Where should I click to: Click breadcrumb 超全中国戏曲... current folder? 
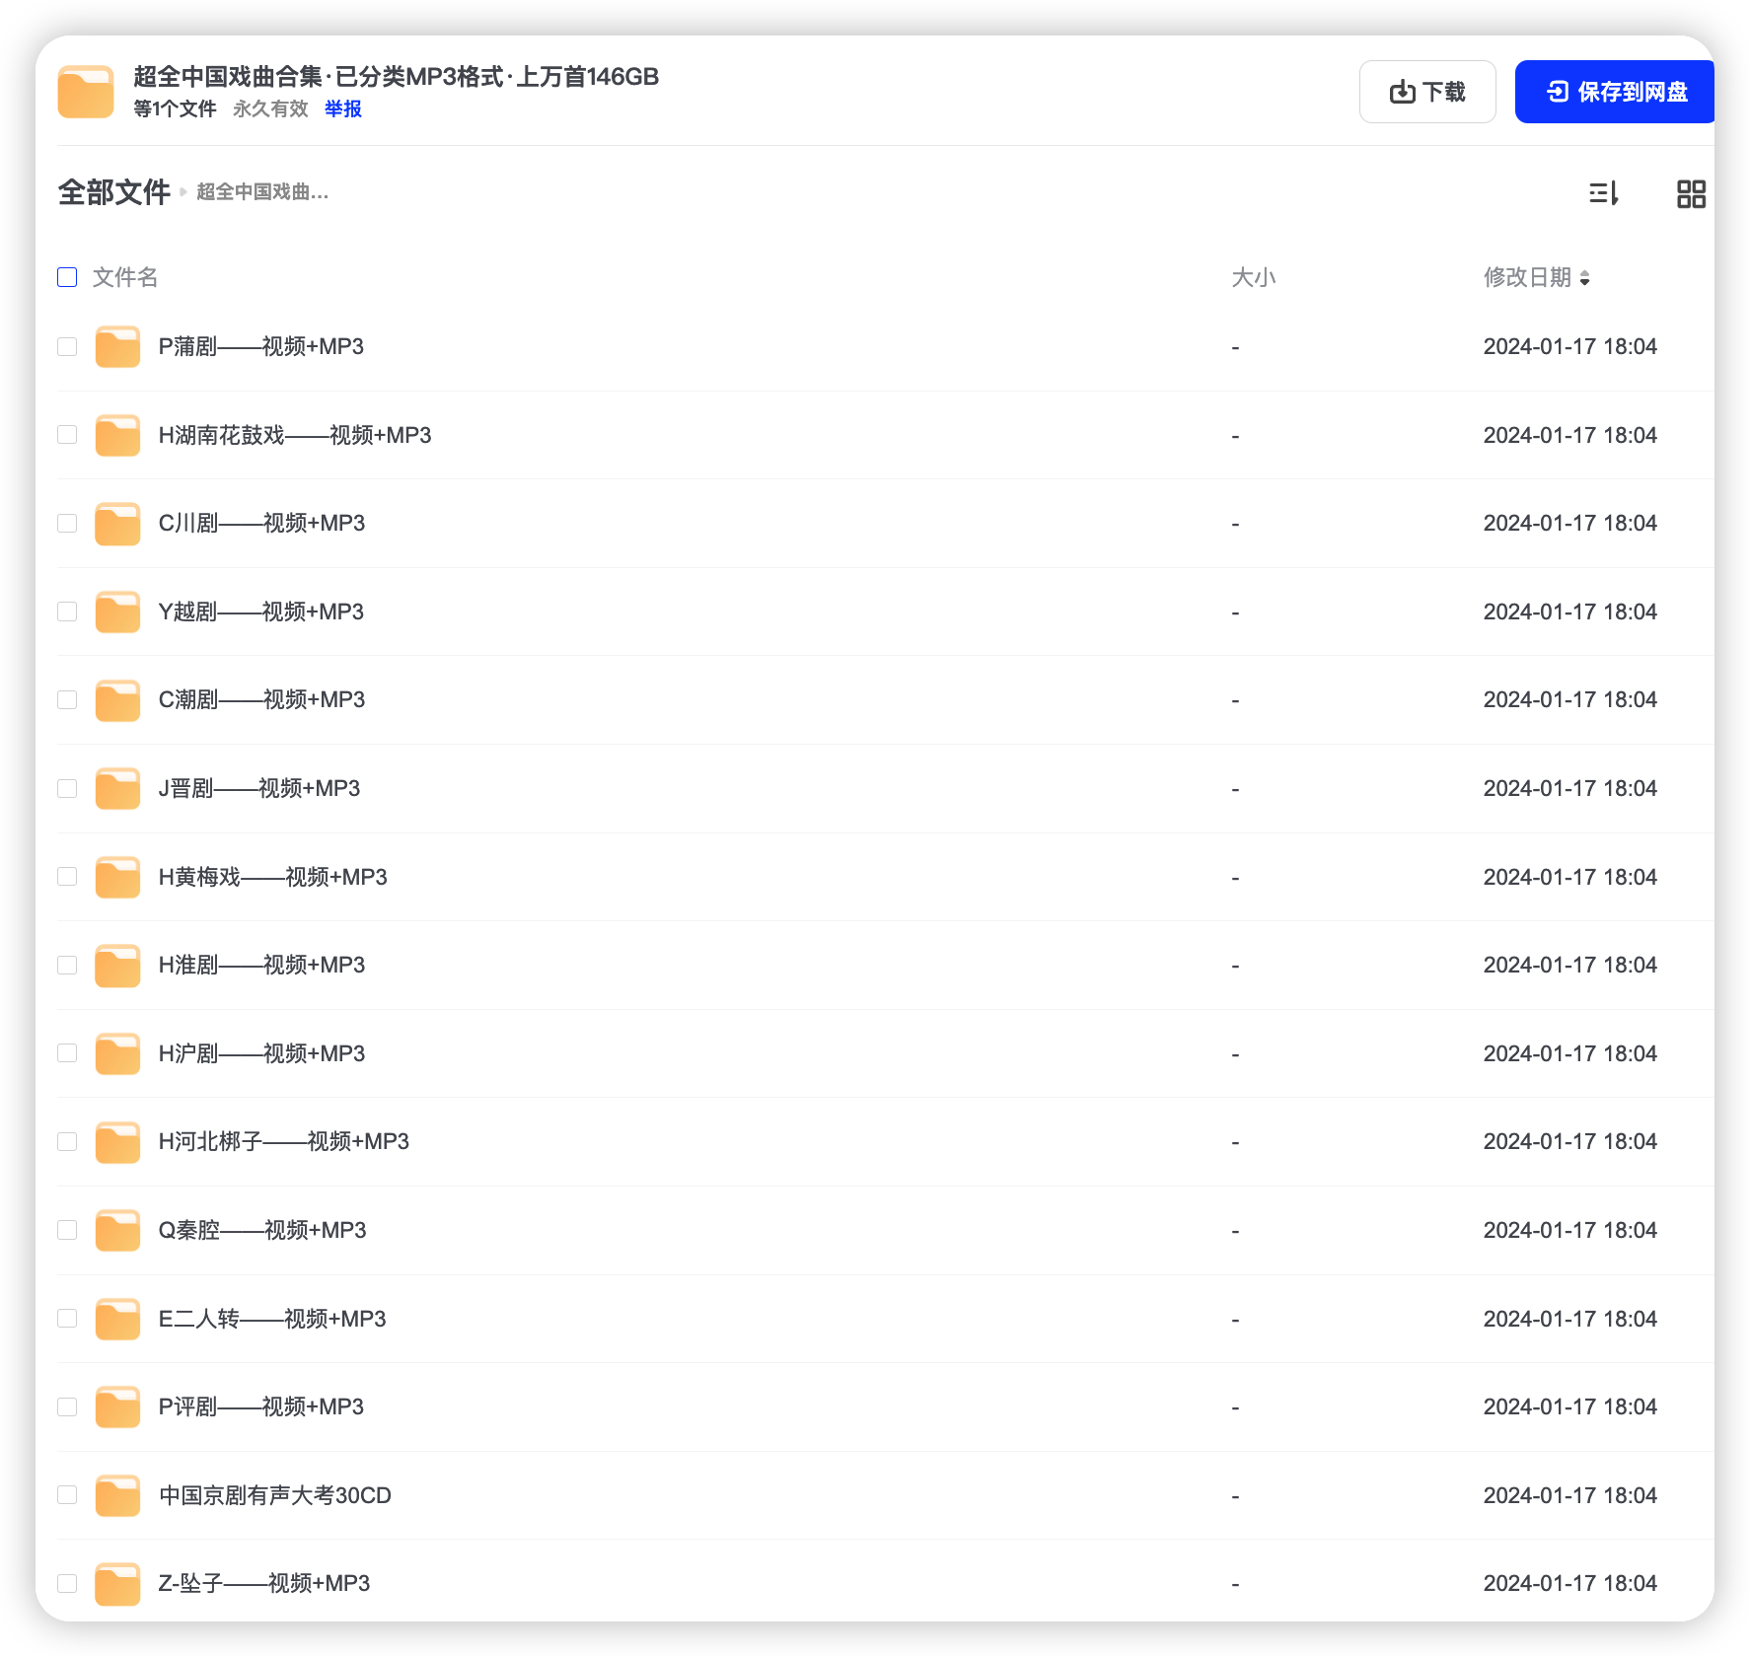pyautogui.click(x=262, y=192)
